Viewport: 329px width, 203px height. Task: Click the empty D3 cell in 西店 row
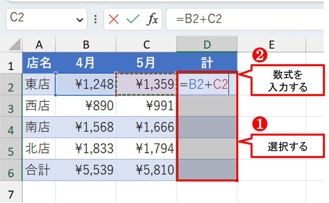click(207, 106)
